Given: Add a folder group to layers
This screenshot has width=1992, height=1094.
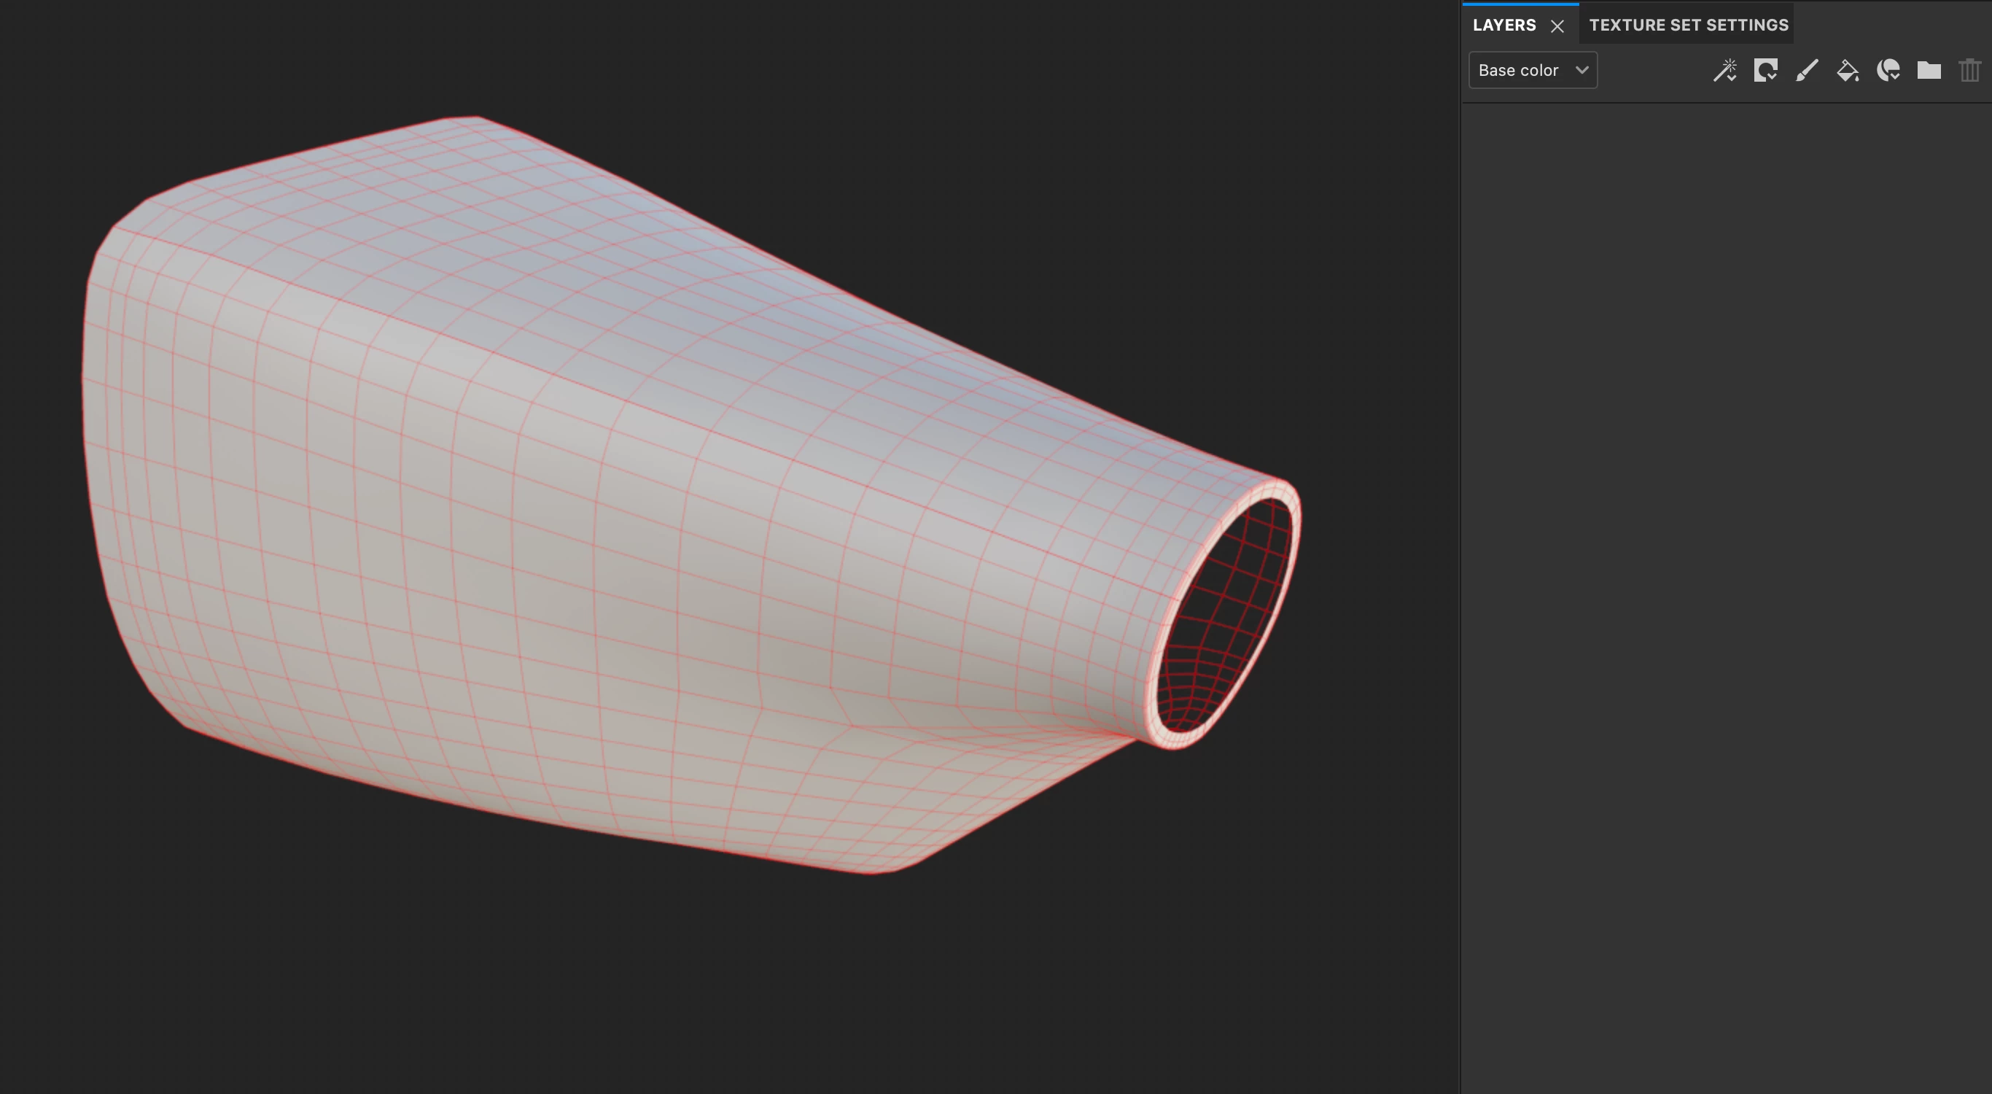Looking at the screenshot, I should pyautogui.click(x=1929, y=71).
